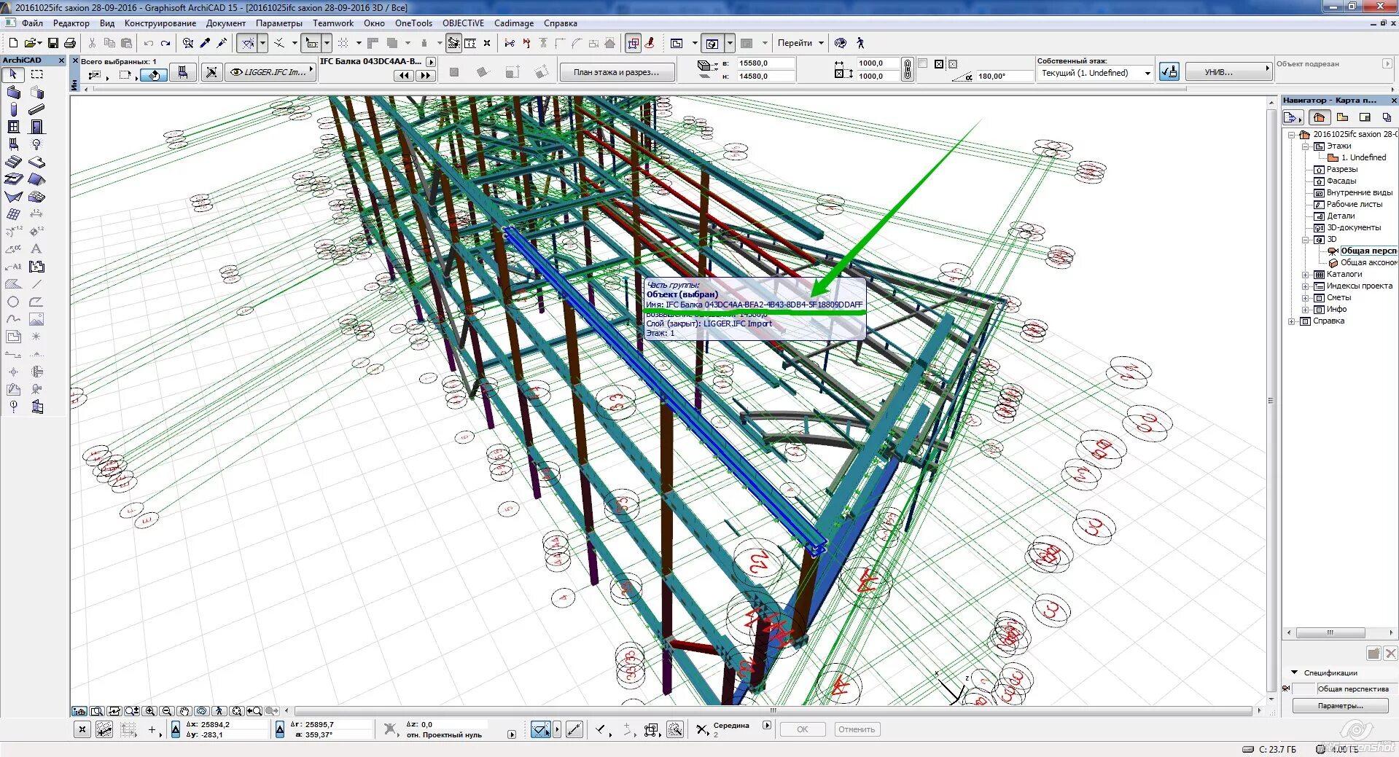Image resolution: width=1399 pixels, height=757 pixels.
Task: Click the syntax brush check icon in the info box
Action: [1169, 72]
